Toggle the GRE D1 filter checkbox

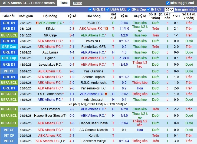[x=90, y=9]
